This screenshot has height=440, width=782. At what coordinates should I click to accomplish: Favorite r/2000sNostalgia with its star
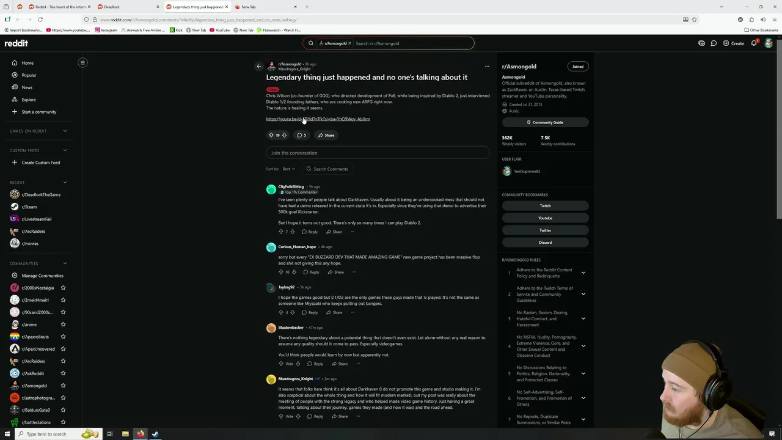tap(63, 288)
